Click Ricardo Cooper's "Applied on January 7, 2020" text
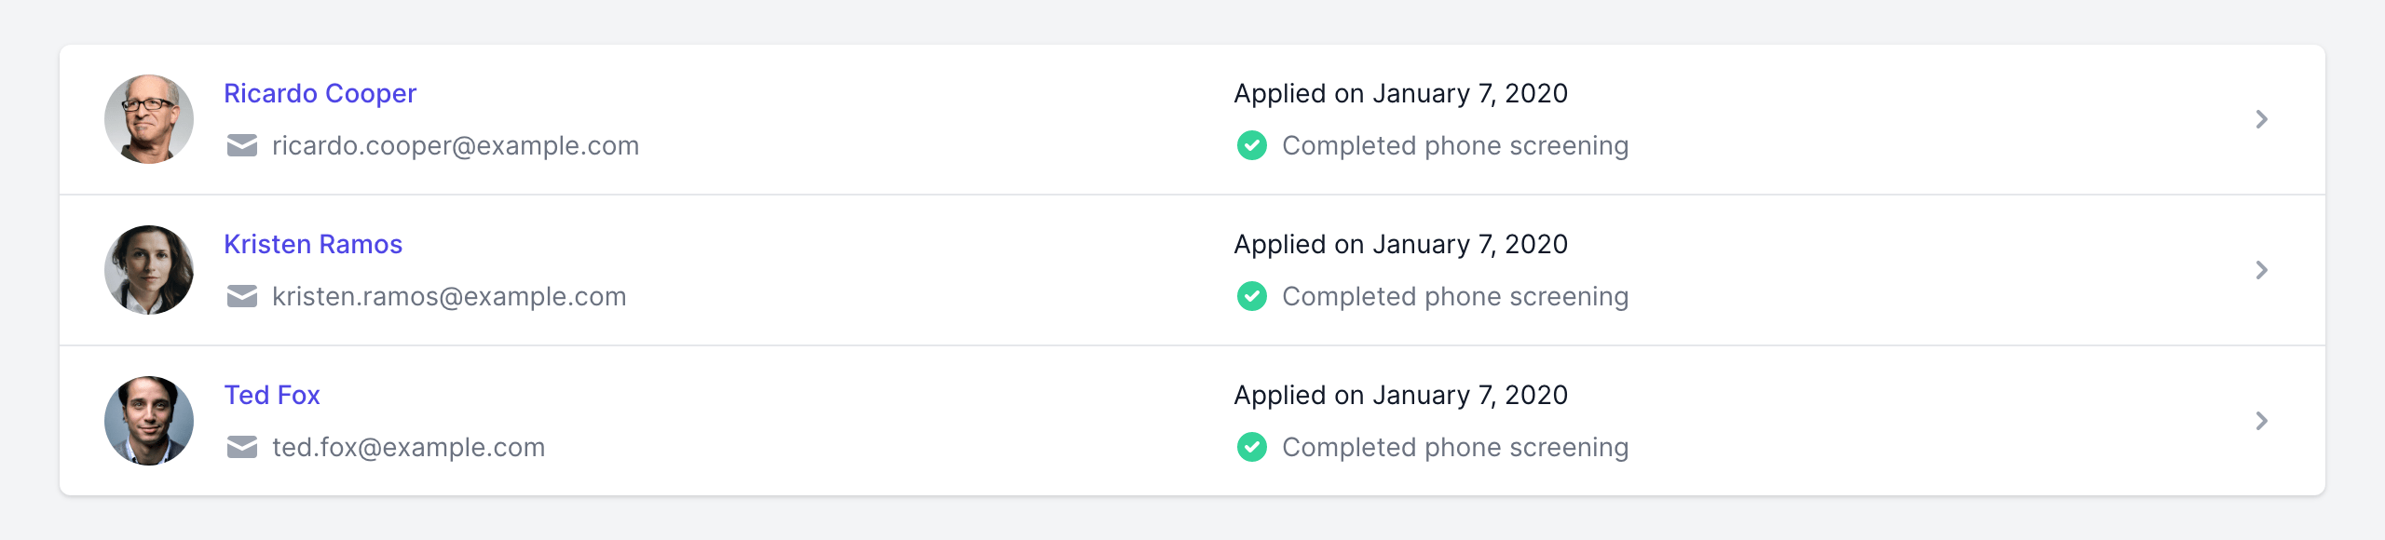The height and width of the screenshot is (540, 2385). (x=1400, y=94)
